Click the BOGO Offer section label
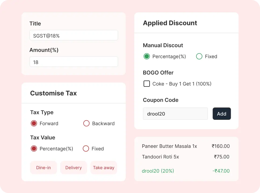 pos(158,73)
